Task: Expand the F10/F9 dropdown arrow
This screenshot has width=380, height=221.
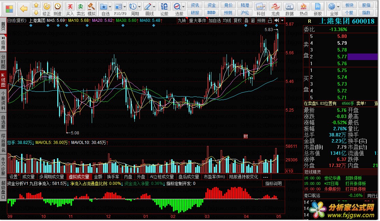Action: 125,7
